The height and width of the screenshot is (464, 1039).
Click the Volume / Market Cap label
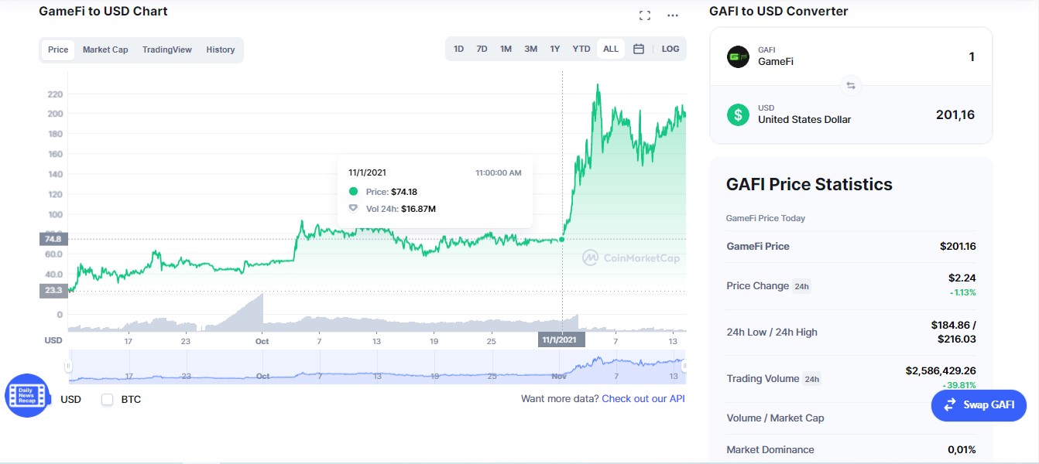click(775, 418)
